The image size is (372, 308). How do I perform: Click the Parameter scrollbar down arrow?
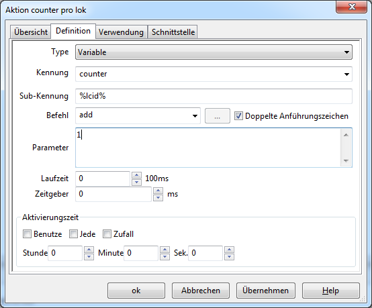pos(346,161)
